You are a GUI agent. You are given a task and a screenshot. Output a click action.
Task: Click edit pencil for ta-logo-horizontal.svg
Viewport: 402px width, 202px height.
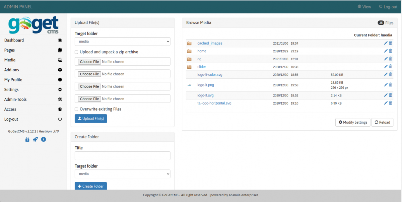[386, 103]
